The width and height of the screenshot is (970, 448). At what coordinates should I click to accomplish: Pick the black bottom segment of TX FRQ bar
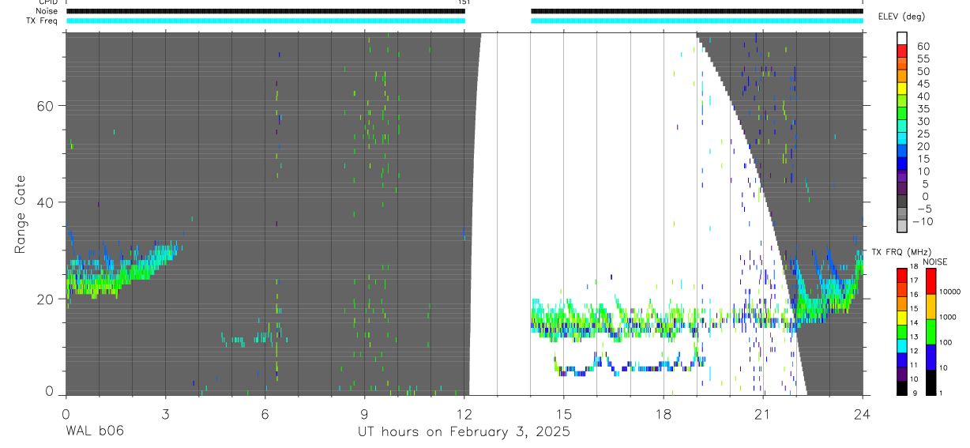coord(902,388)
